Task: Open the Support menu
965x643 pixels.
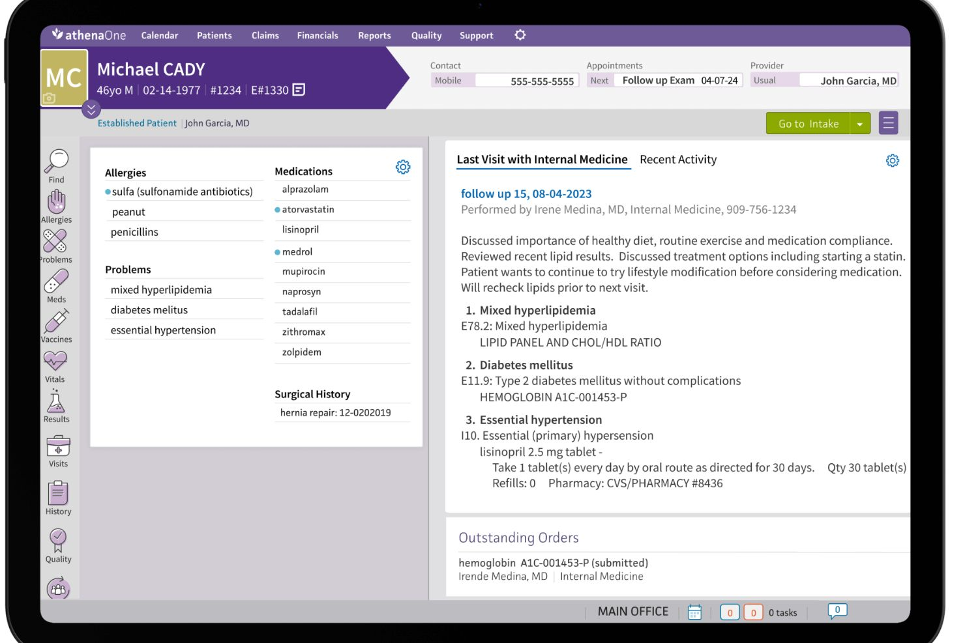Action: coord(477,35)
